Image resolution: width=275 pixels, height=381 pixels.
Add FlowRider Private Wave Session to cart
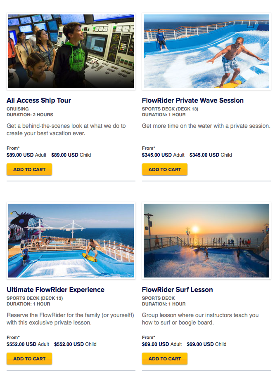click(164, 169)
